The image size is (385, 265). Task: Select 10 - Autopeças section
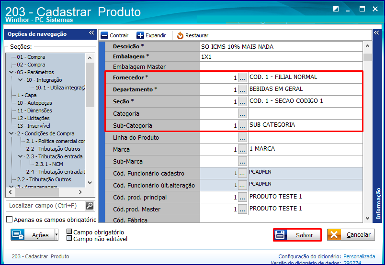point(34,103)
